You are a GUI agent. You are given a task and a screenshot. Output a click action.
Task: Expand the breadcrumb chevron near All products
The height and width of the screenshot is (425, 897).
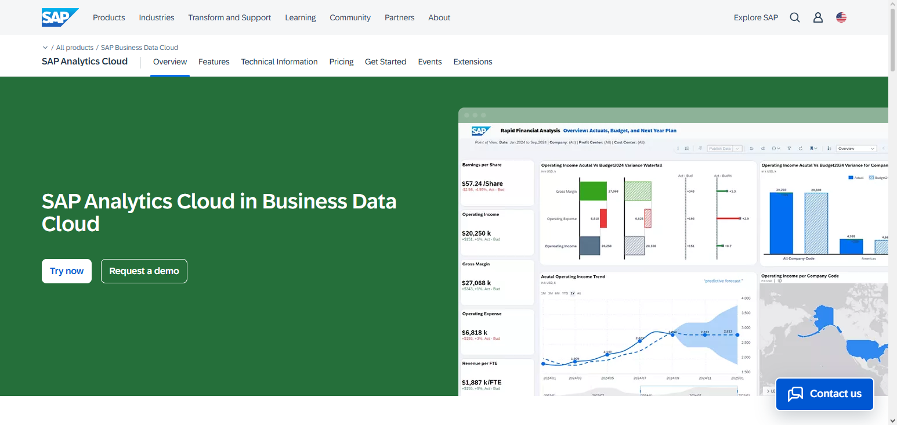pyautogui.click(x=45, y=47)
